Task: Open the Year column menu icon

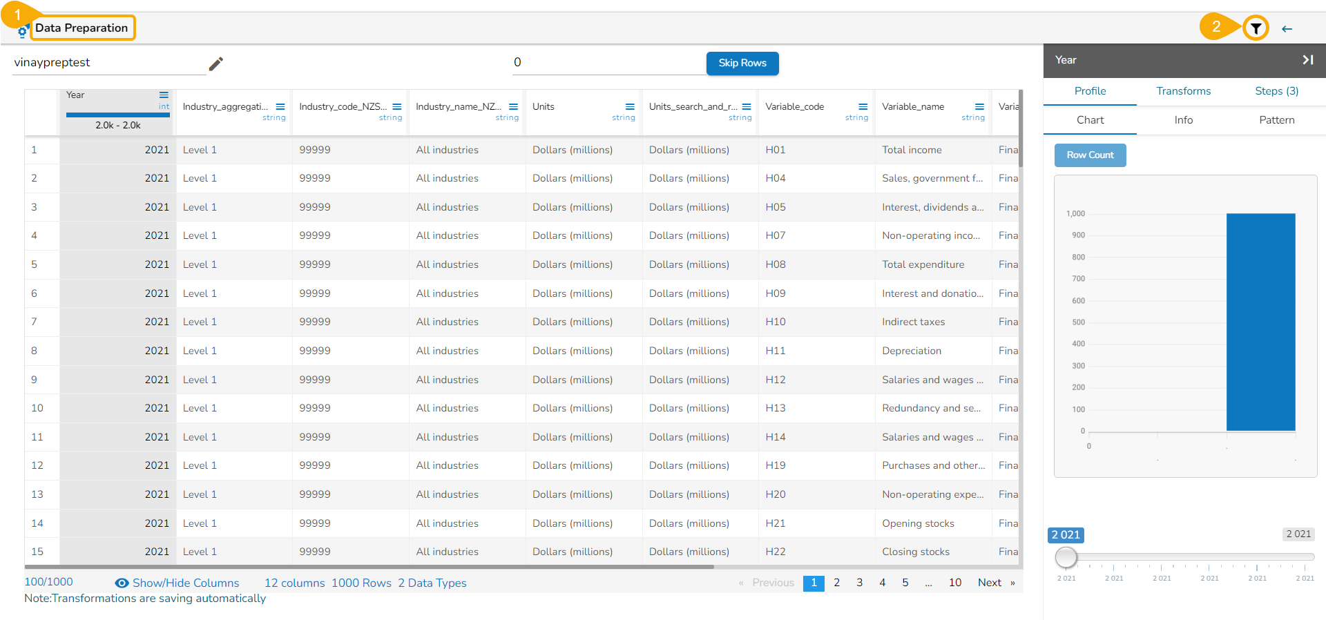Action: tap(164, 95)
